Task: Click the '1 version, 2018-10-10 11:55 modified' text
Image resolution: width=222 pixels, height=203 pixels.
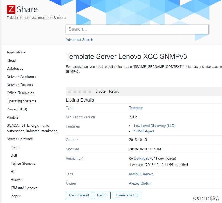Action: click(158, 165)
